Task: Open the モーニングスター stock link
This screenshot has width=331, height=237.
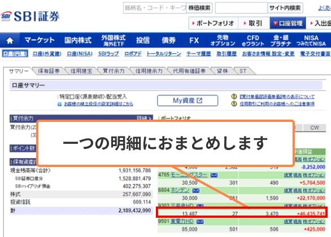Action: (189, 175)
